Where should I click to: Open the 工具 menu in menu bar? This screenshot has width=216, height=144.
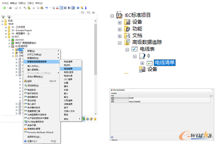coord(30,3)
